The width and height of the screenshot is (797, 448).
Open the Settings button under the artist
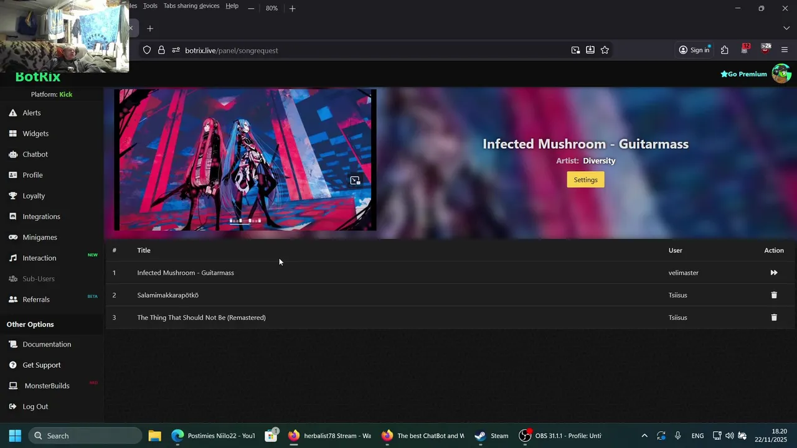[585, 180]
